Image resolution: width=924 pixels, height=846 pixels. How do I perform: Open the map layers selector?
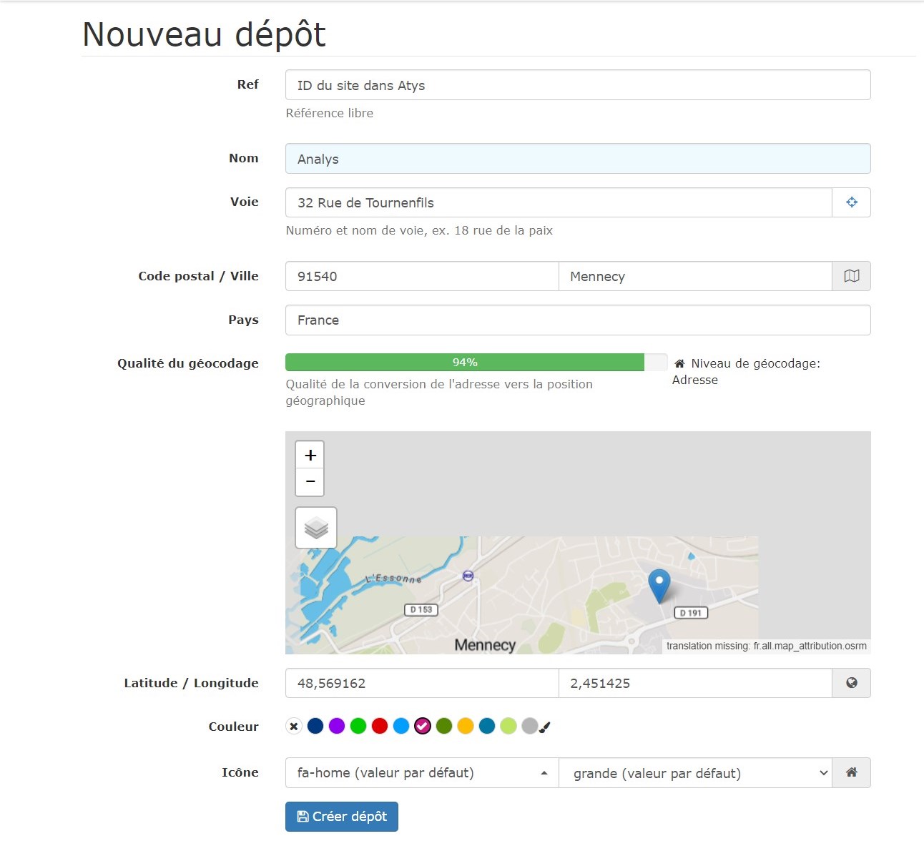click(316, 528)
